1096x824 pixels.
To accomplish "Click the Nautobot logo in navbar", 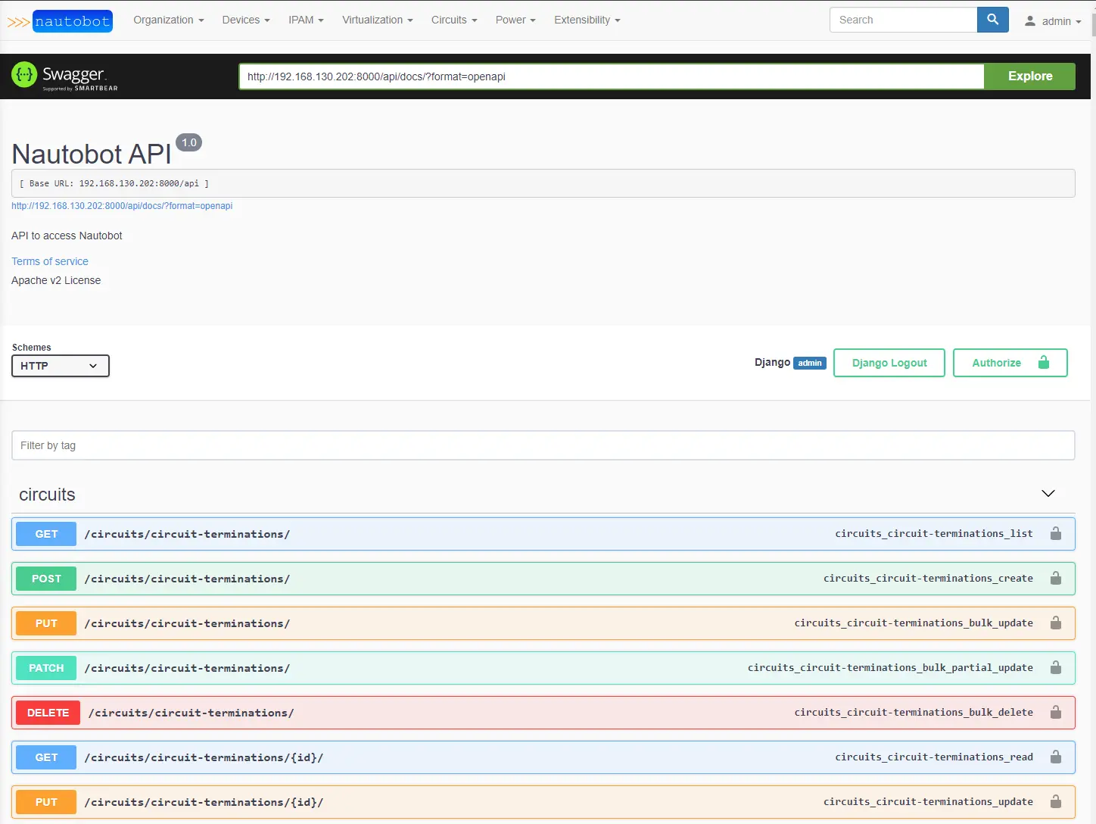I will click(60, 21).
